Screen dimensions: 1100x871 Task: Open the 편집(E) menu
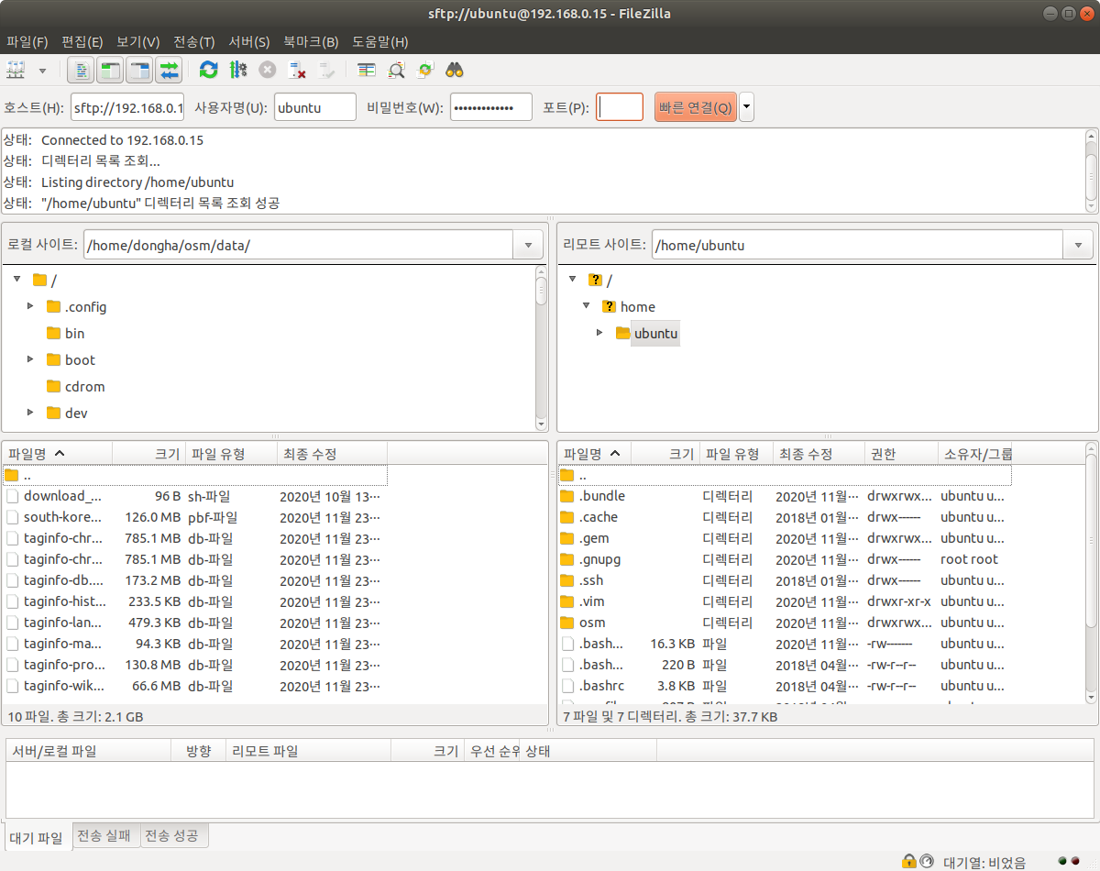82,42
